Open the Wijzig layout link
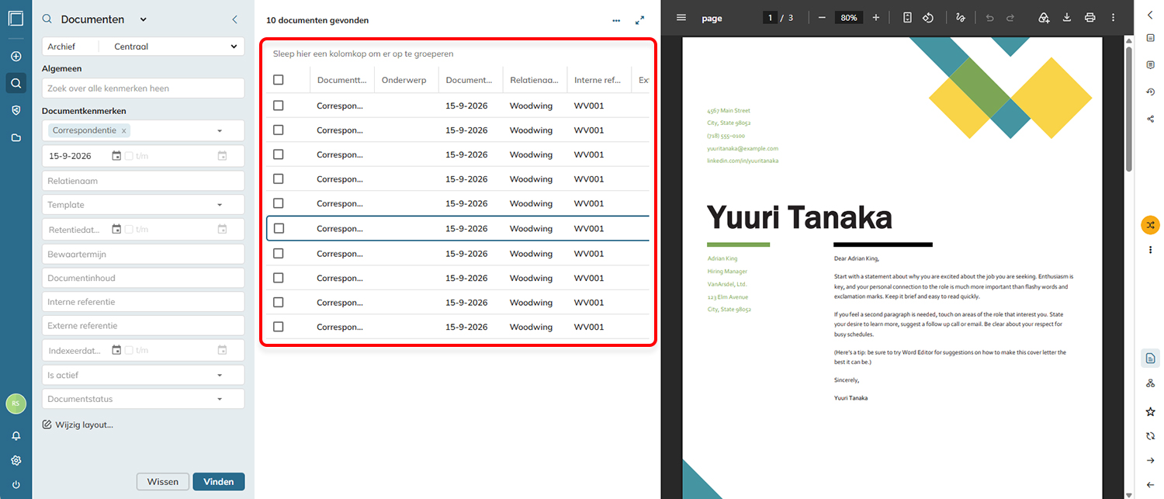 [x=78, y=424]
